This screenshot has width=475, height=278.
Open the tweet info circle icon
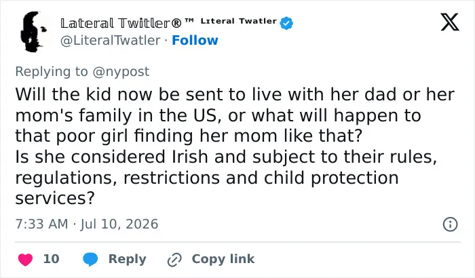[450, 224]
